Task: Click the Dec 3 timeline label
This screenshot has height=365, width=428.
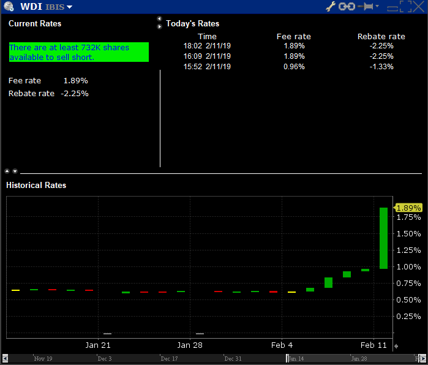Action: 105,358
